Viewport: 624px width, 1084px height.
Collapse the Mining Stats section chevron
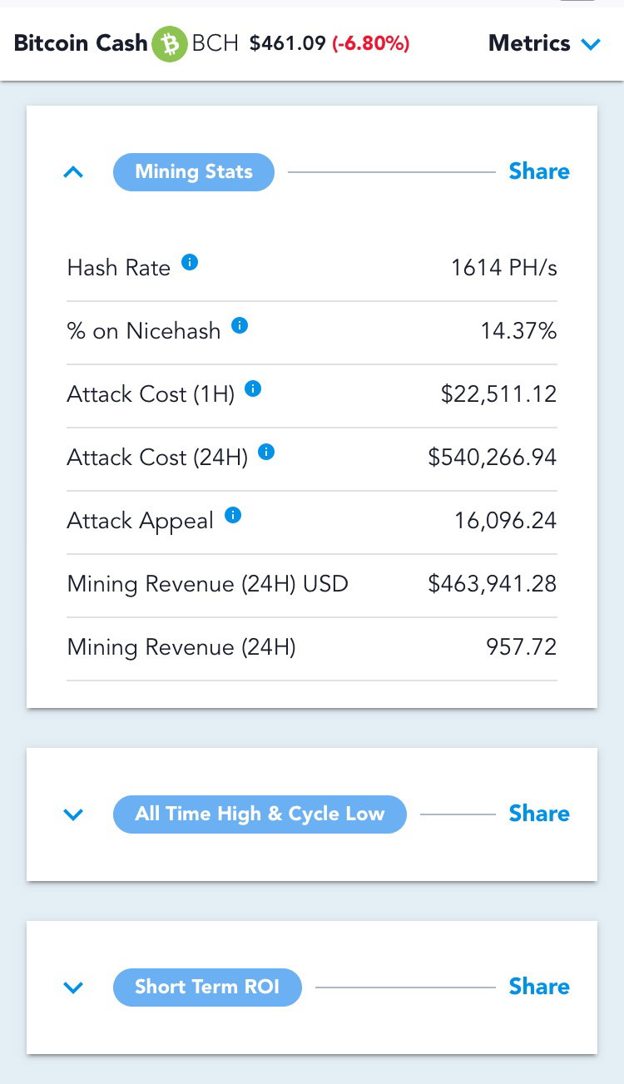(73, 172)
